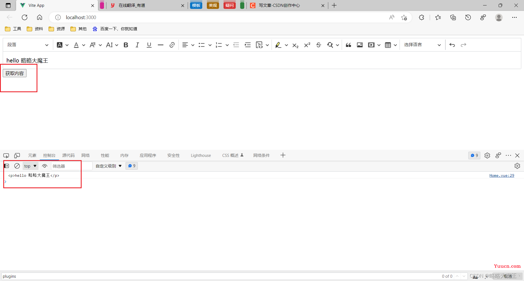Viewport: 524px width, 281px height.
Task: Click the 获取内容 button
Action: click(x=14, y=73)
